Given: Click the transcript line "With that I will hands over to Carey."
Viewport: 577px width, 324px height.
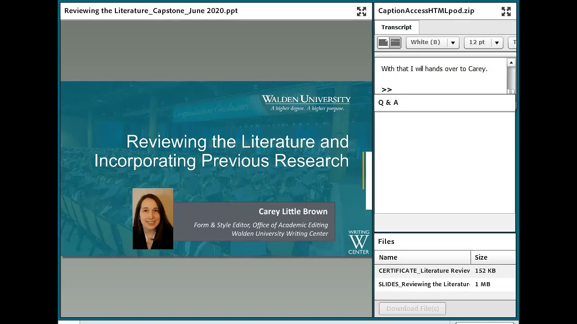Looking at the screenshot, I should (x=434, y=69).
